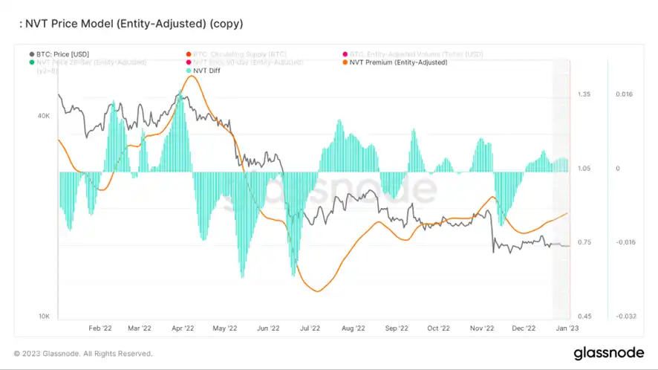
Task: Click the Glassnode copyright notice
Action: pos(83,354)
